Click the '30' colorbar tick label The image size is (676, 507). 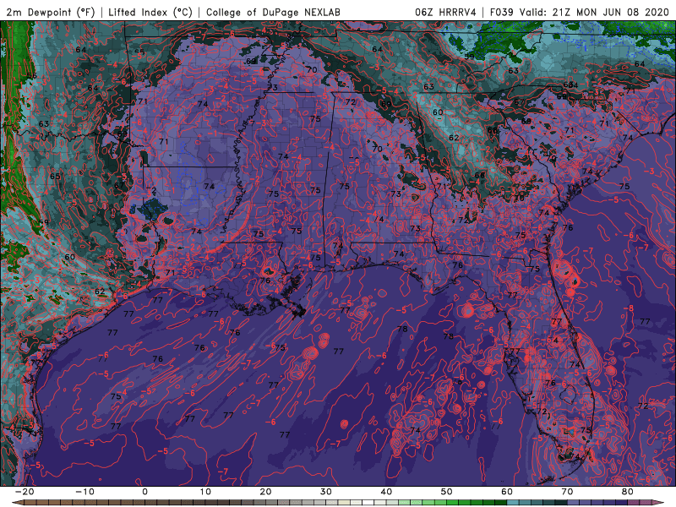point(326,492)
